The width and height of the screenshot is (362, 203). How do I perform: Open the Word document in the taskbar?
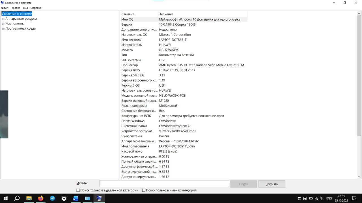[76, 198]
